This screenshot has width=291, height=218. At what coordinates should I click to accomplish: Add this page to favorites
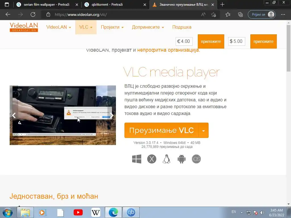(213, 14)
